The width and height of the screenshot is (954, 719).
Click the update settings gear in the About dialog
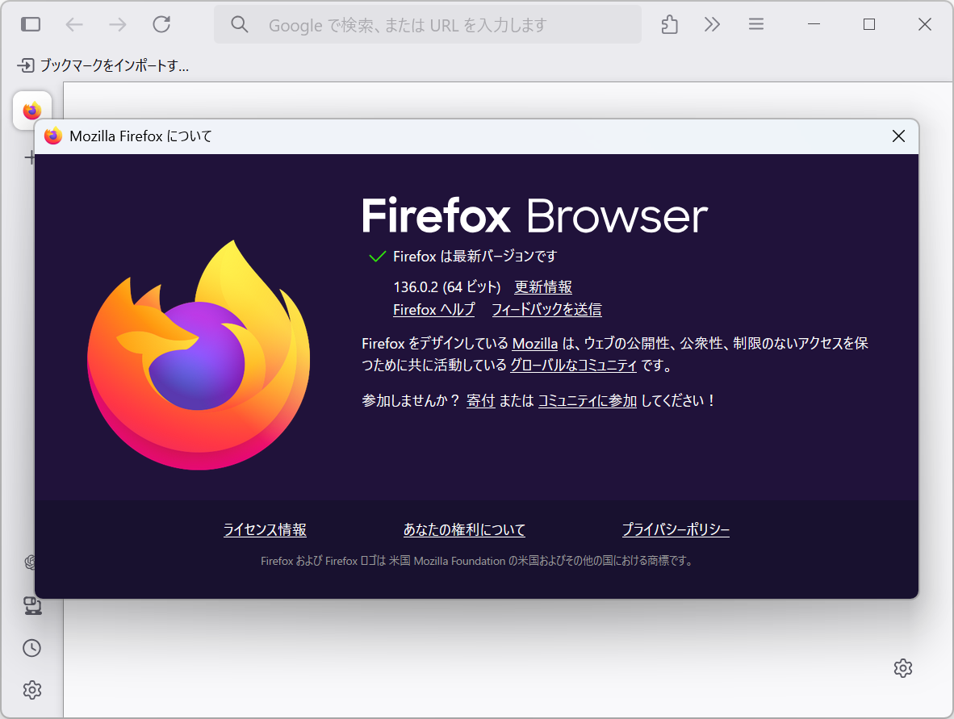pyautogui.click(x=902, y=668)
